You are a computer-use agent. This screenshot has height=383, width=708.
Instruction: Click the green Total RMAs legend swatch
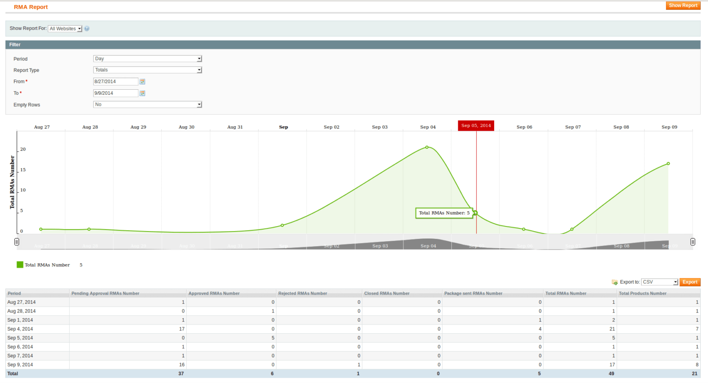click(x=19, y=265)
